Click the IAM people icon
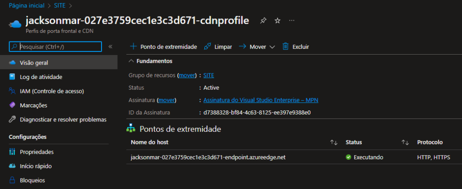462x189 pixels. [x=12, y=91]
